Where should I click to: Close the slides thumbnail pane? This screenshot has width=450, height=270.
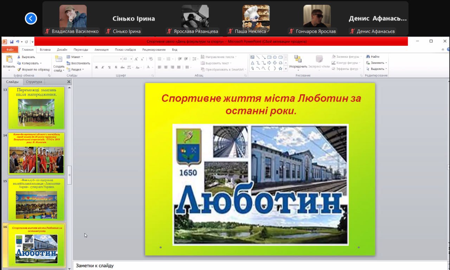point(69,82)
